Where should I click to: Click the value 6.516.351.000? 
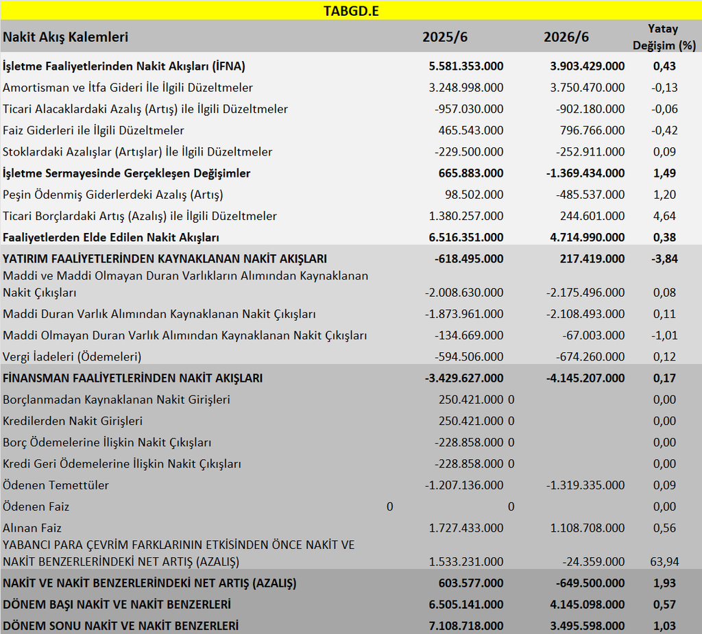pos(466,238)
